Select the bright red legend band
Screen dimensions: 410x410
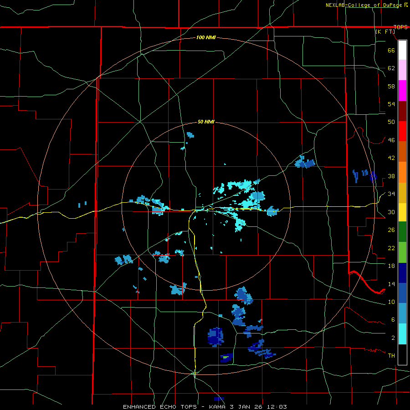tap(402, 131)
